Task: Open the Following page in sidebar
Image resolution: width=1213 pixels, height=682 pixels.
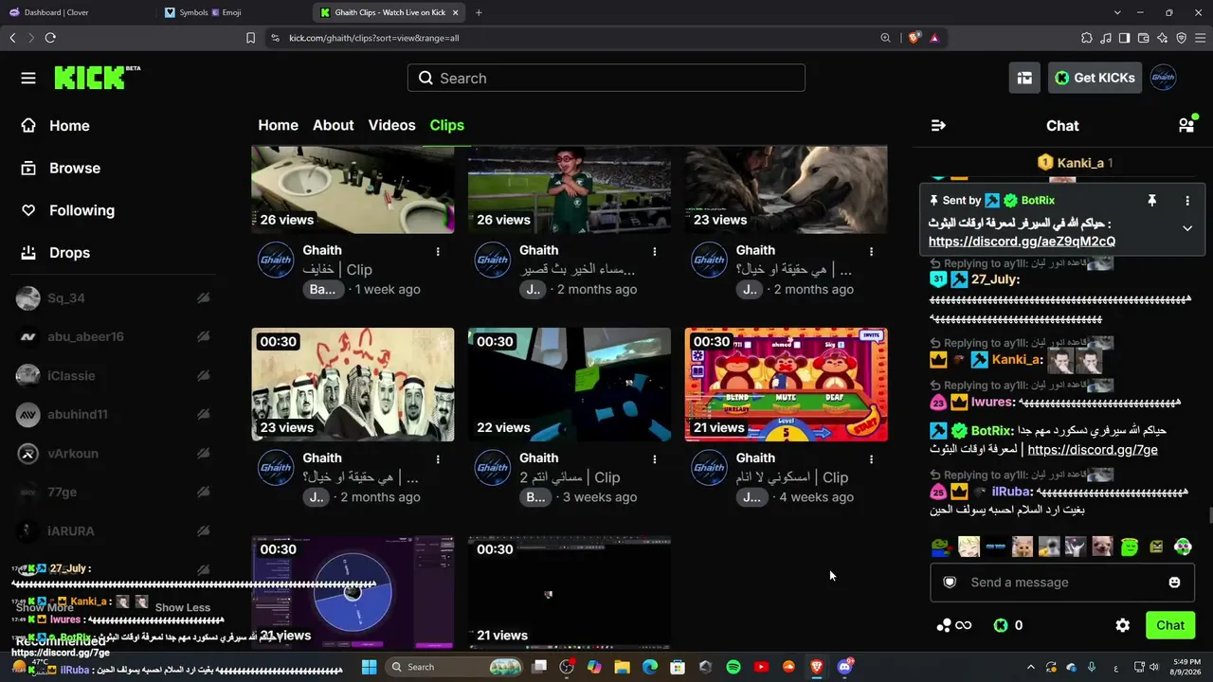Action: (81, 210)
